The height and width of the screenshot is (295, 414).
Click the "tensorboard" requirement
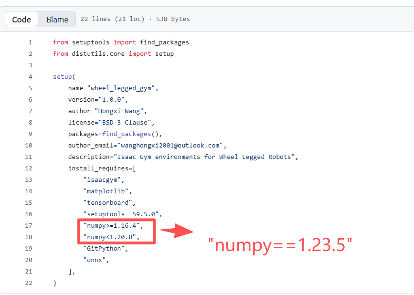pos(108,203)
